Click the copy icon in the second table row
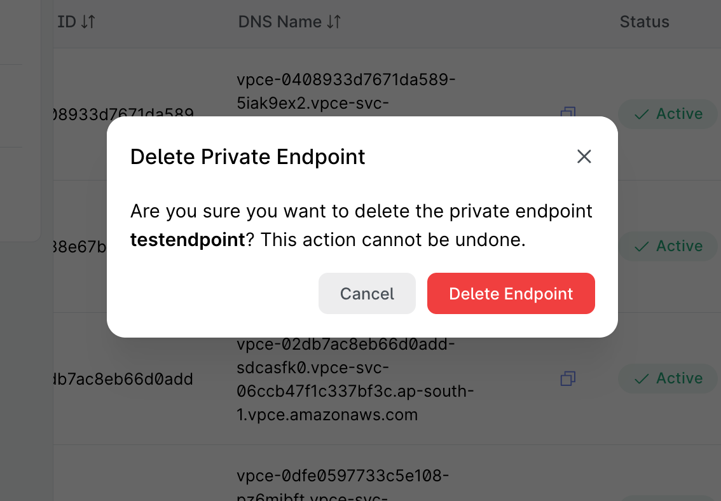721x501 pixels. (x=568, y=246)
